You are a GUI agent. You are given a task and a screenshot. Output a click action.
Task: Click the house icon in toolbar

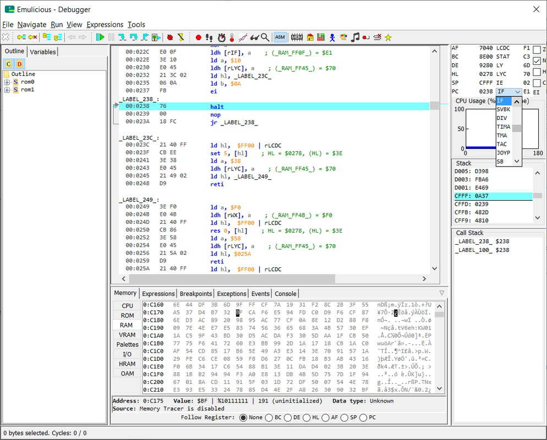310,37
